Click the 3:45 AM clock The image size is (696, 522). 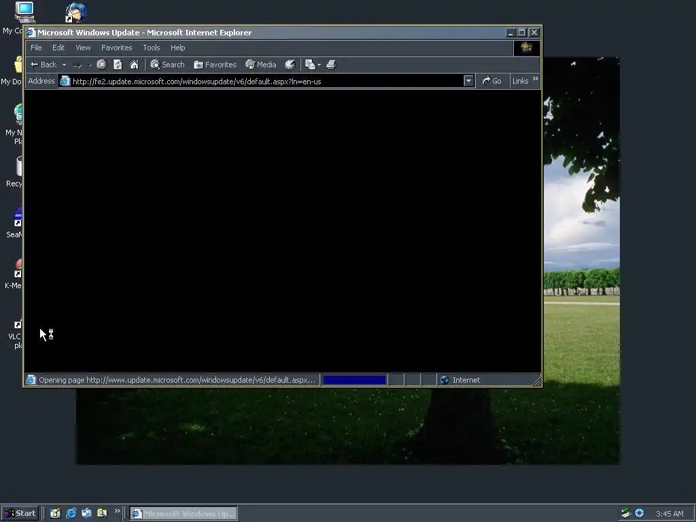(x=669, y=514)
